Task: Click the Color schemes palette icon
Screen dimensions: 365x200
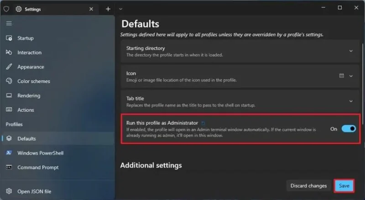Action: 9,81
